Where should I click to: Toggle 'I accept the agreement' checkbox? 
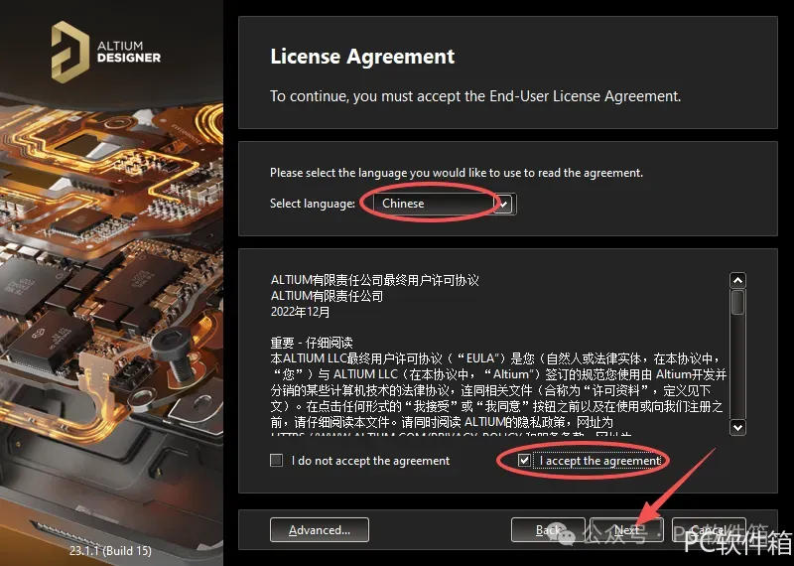click(x=524, y=460)
